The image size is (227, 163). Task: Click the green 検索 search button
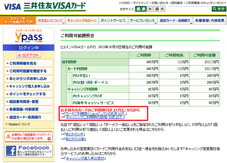pyautogui.click(x=219, y=9)
